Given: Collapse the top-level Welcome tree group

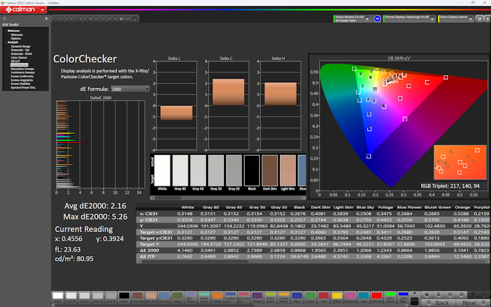Looking at the screenshot, I should point(6,31).
